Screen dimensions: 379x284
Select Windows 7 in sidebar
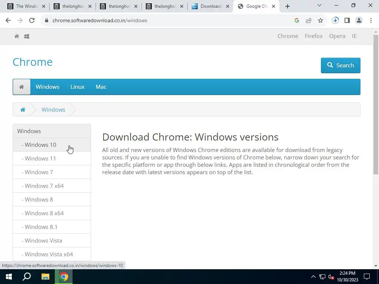[x=52, y=172]
